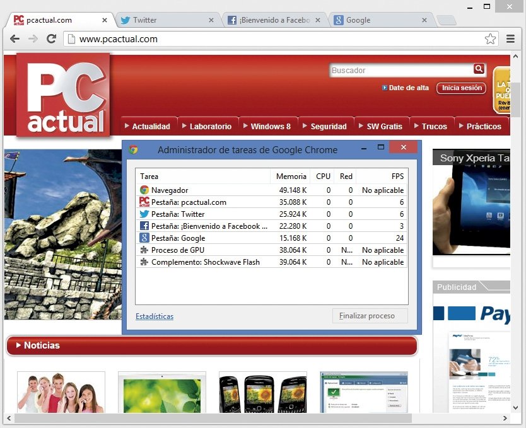Click the vertical scrollbar down arrow
526x428 pixels.
click(x=516, y=407)
